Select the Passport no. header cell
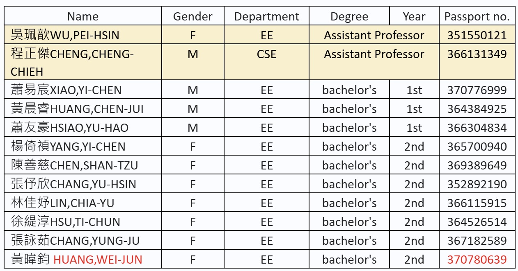 (477, 16)
